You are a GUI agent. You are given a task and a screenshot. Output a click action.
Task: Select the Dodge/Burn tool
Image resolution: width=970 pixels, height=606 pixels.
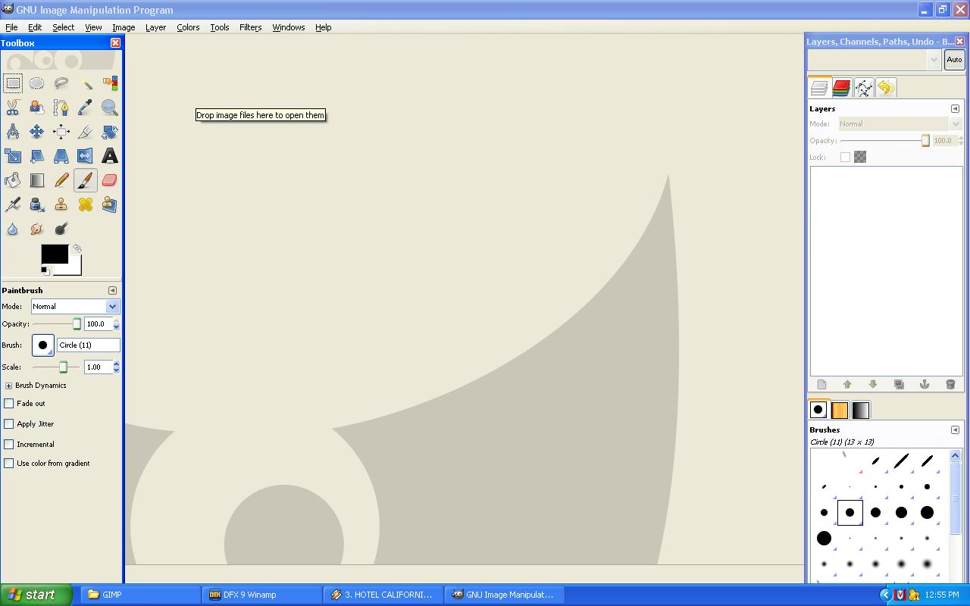(x=61, y=229)
